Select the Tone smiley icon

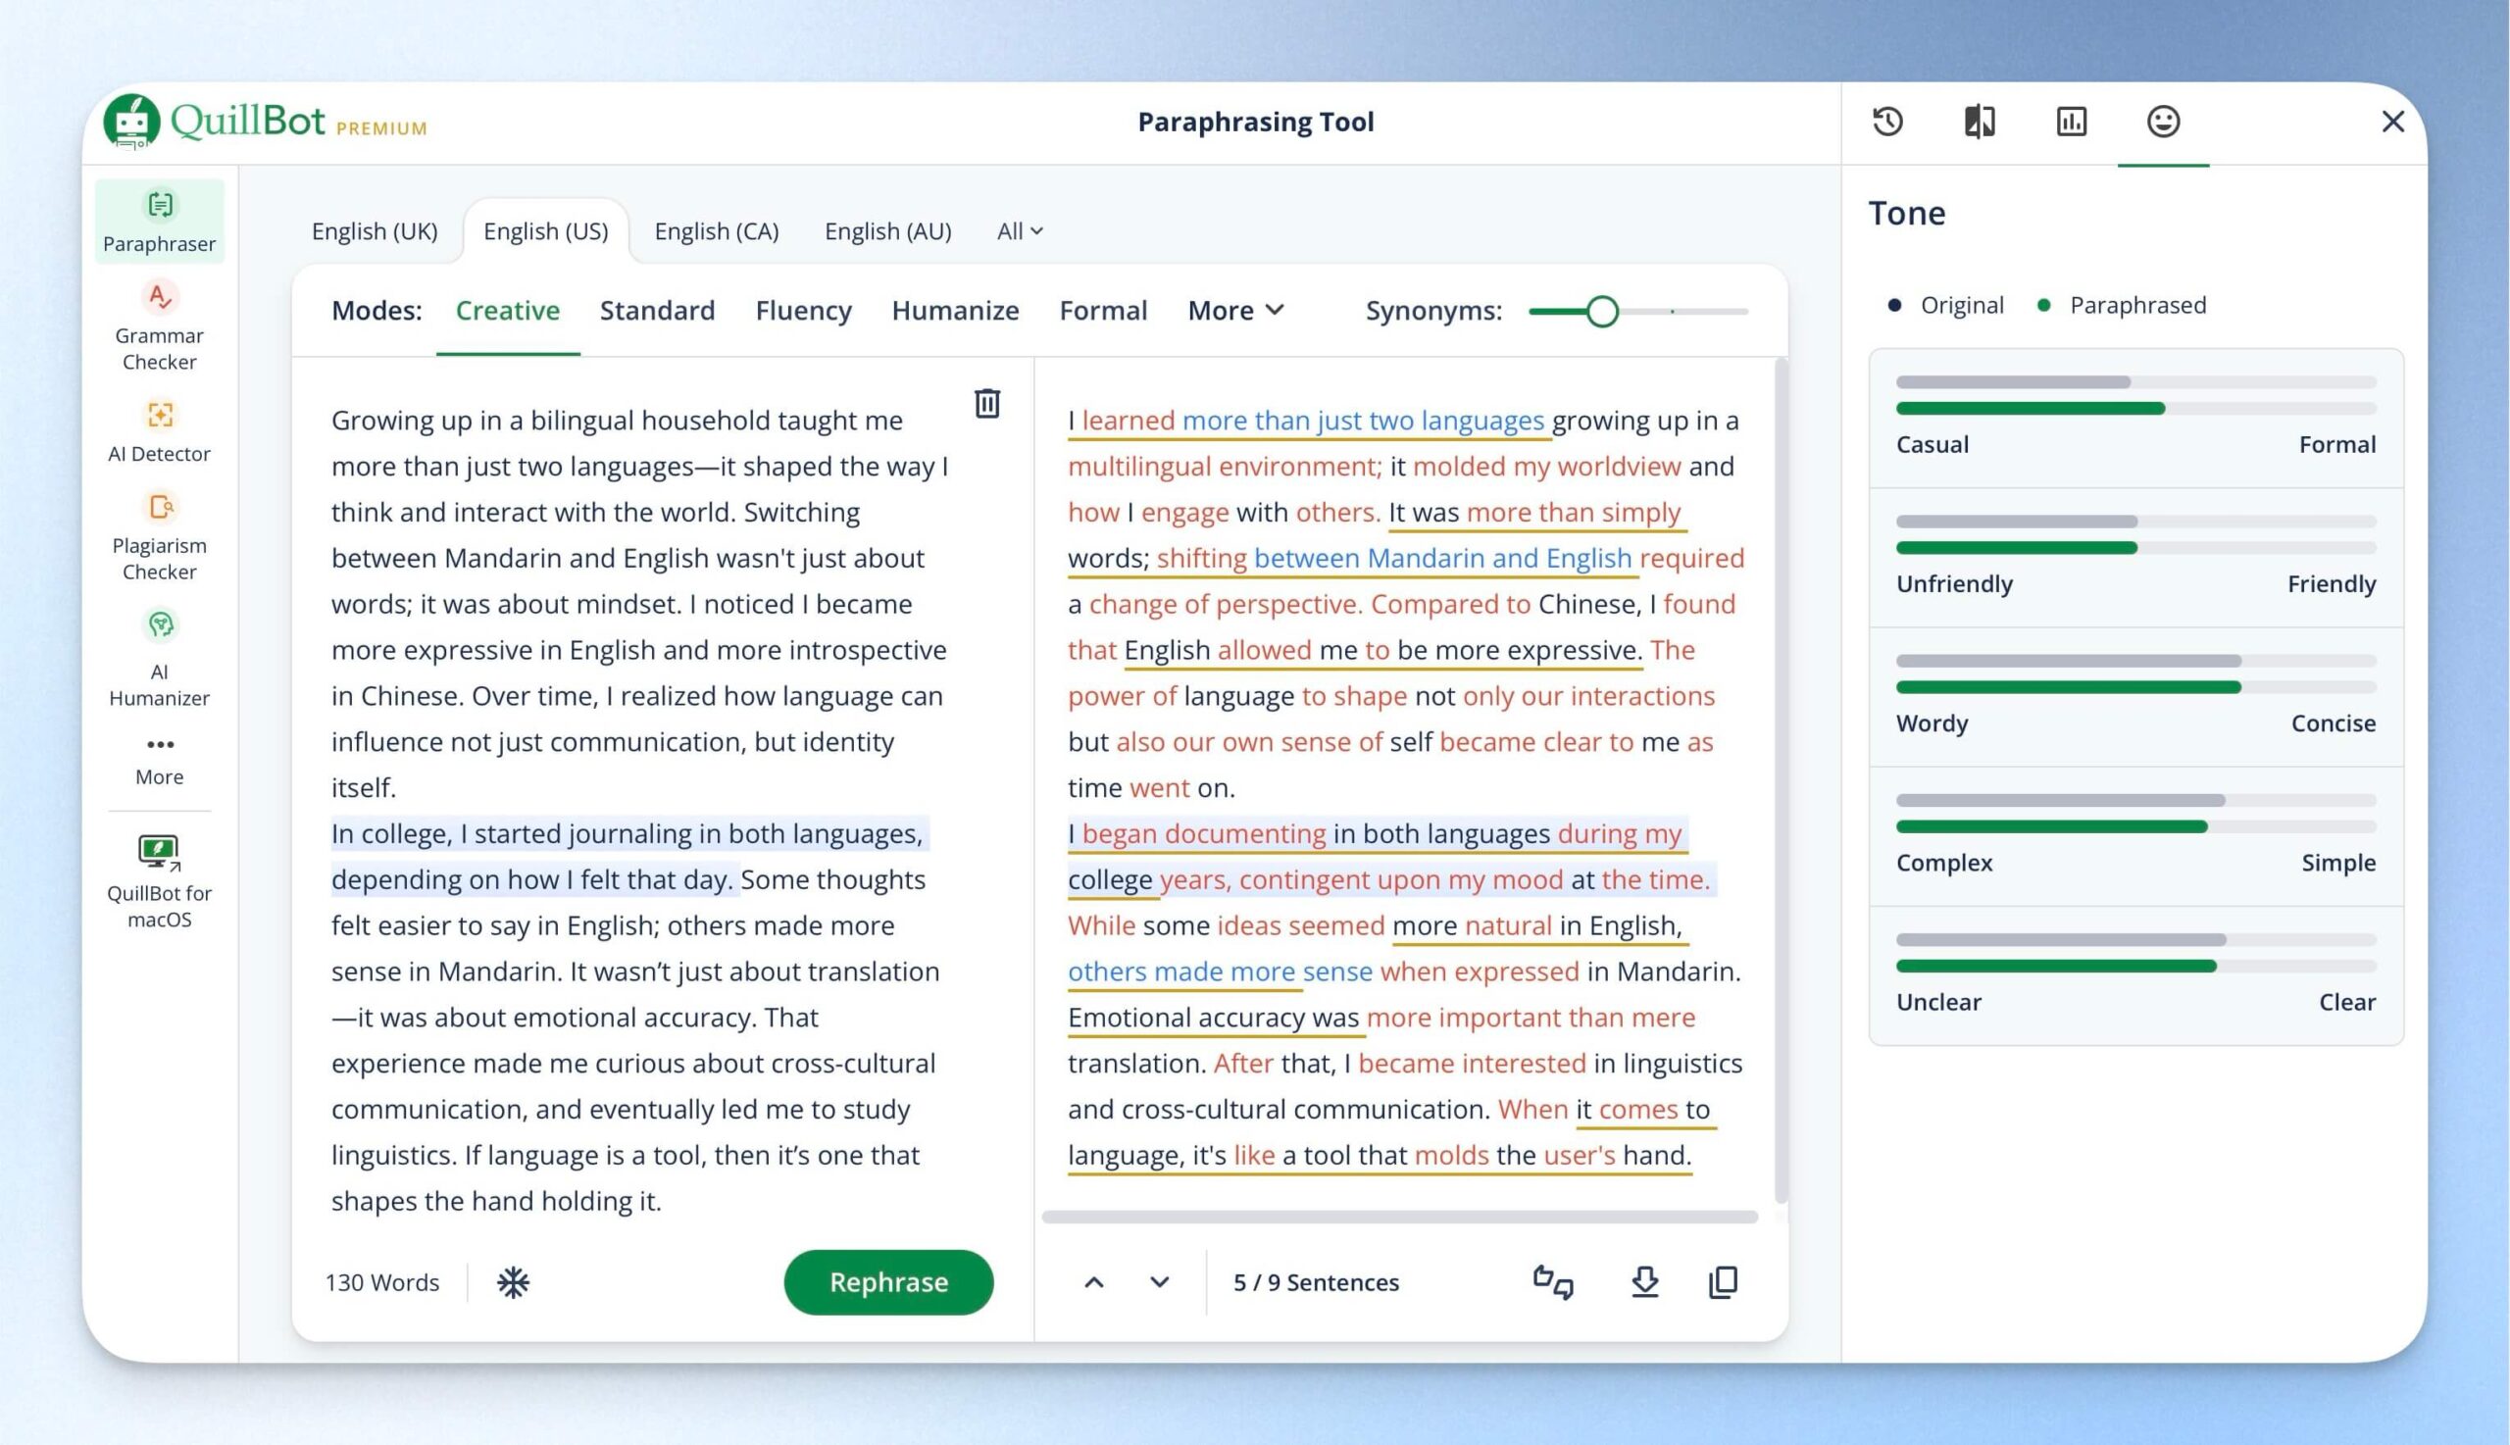2163,122
